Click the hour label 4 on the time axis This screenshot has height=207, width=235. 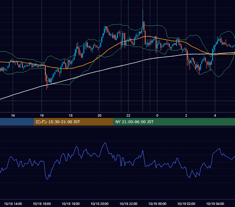[x=215, y=116]
